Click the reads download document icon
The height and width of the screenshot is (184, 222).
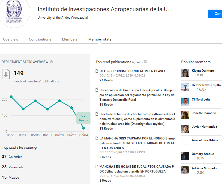click(6, 74)
